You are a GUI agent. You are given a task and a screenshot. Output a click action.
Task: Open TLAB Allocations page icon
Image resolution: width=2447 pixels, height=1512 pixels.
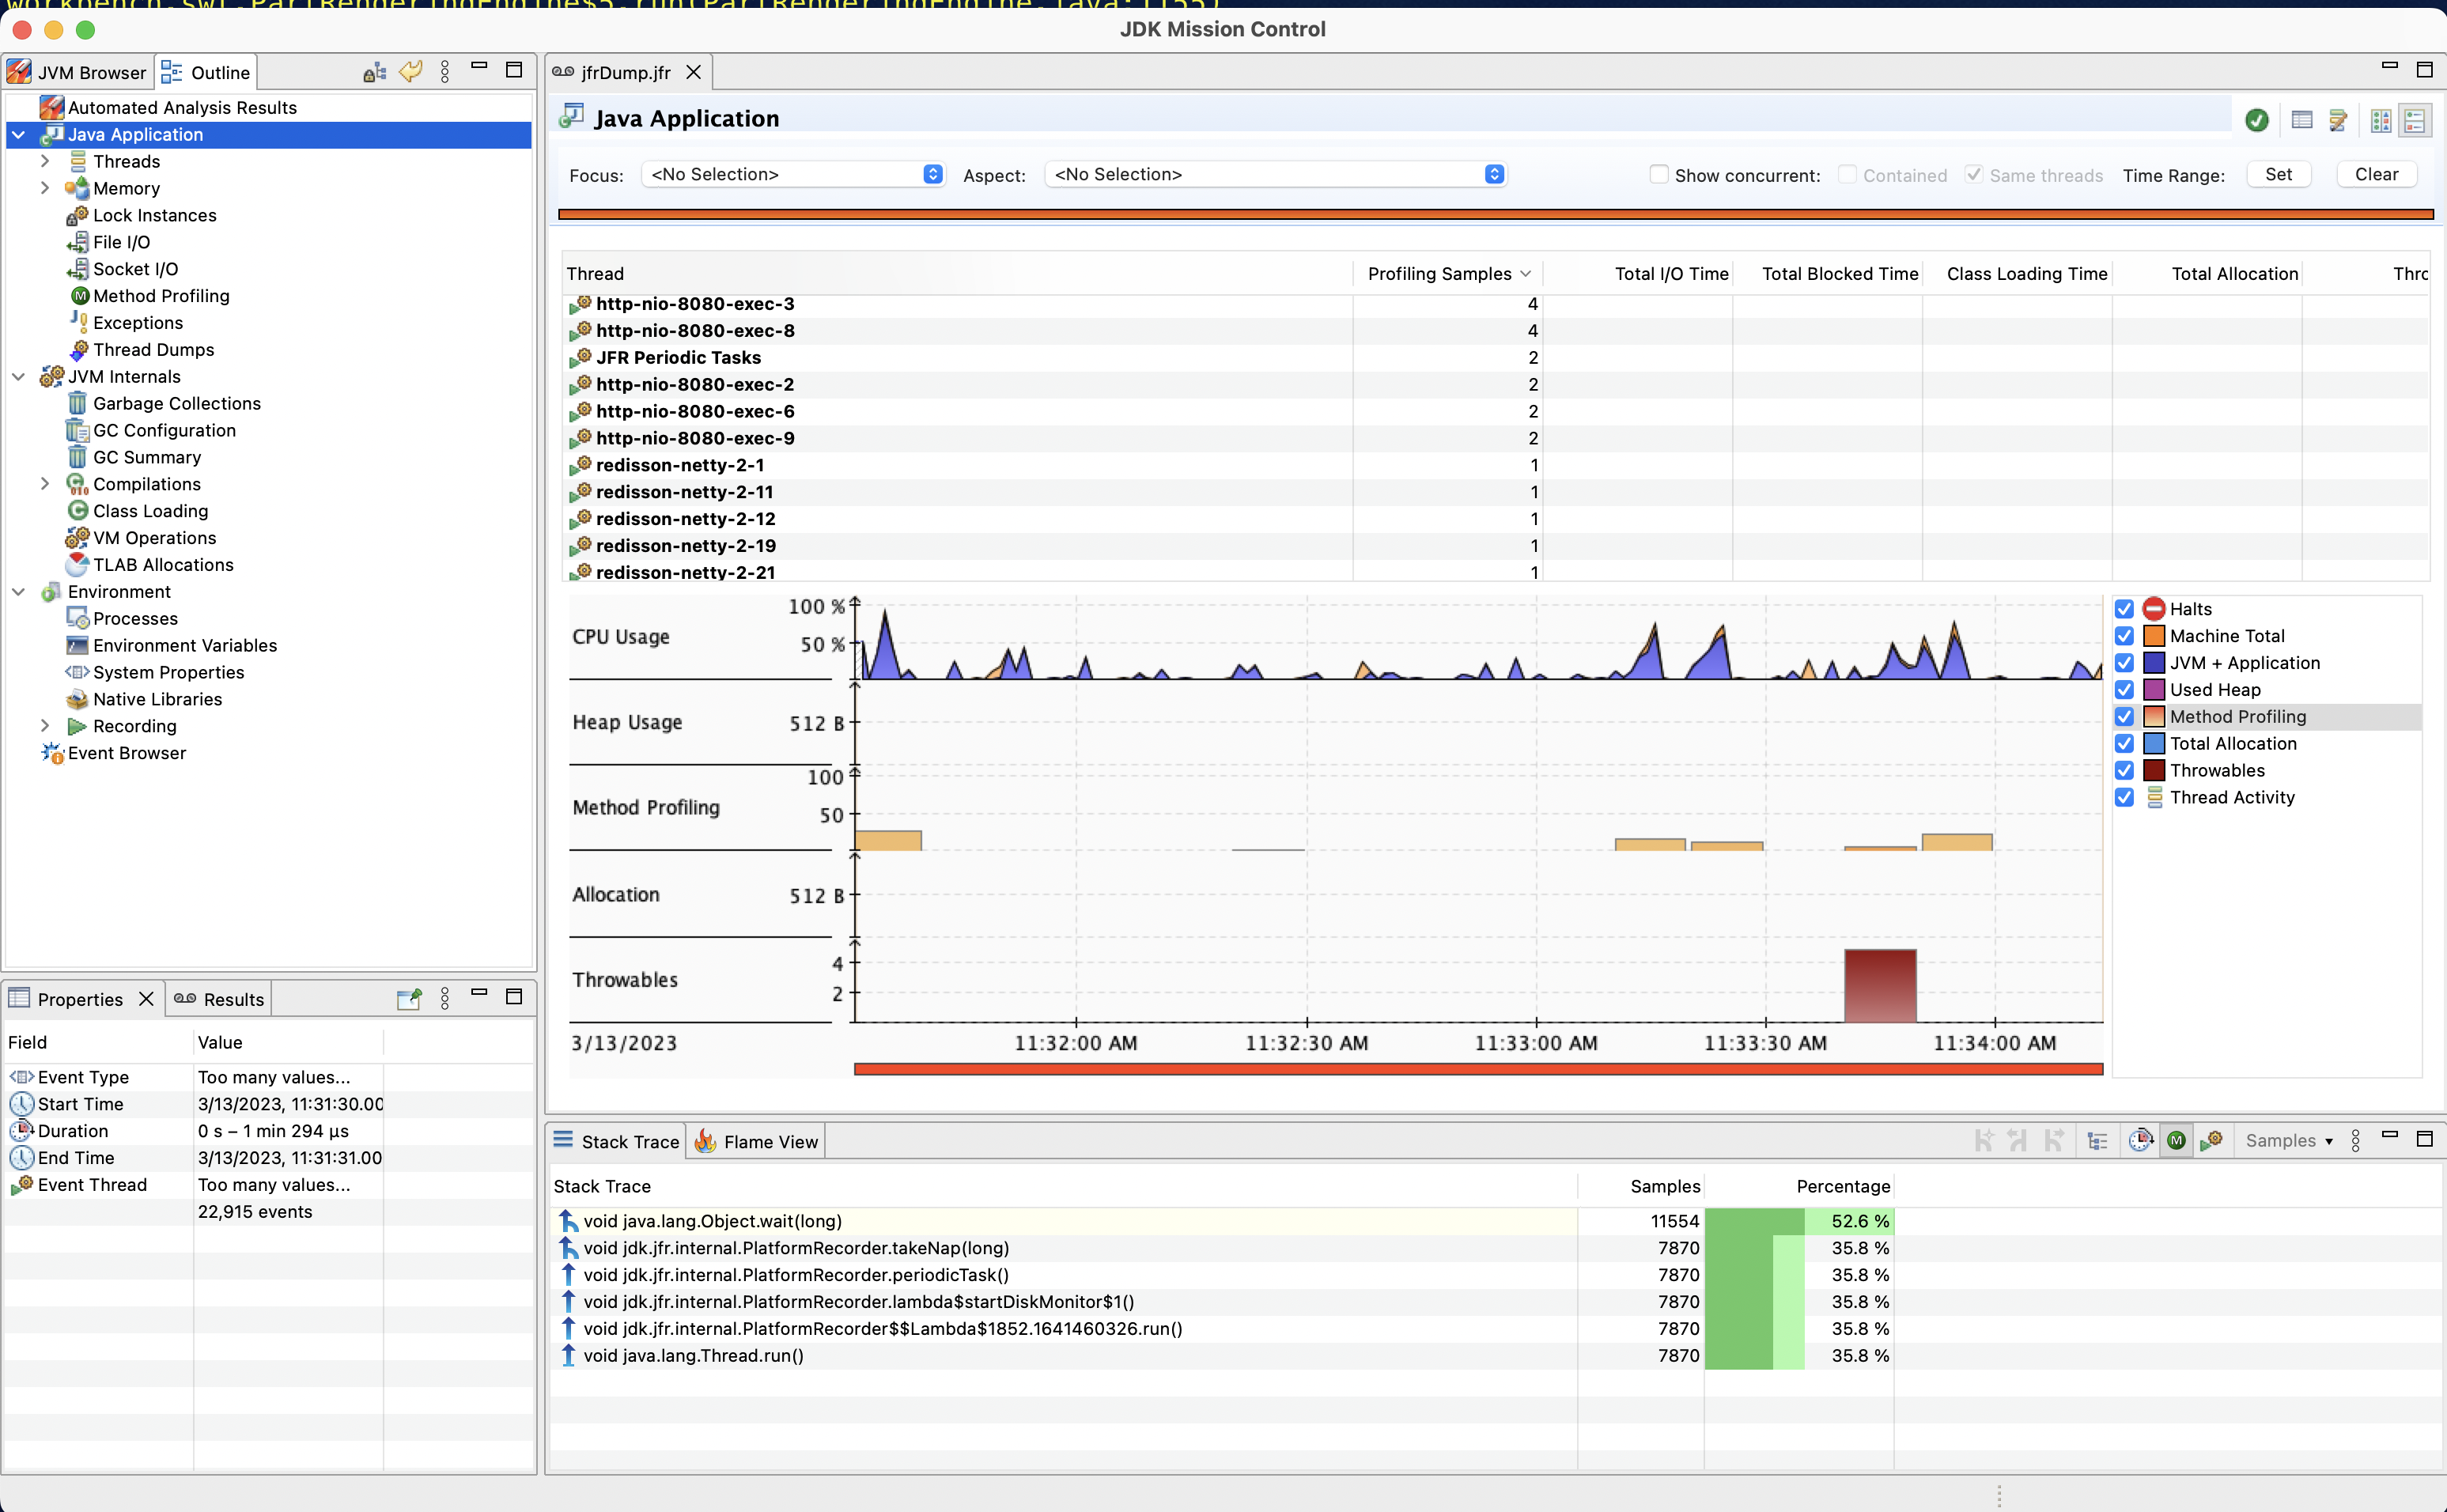coord(77,565)
